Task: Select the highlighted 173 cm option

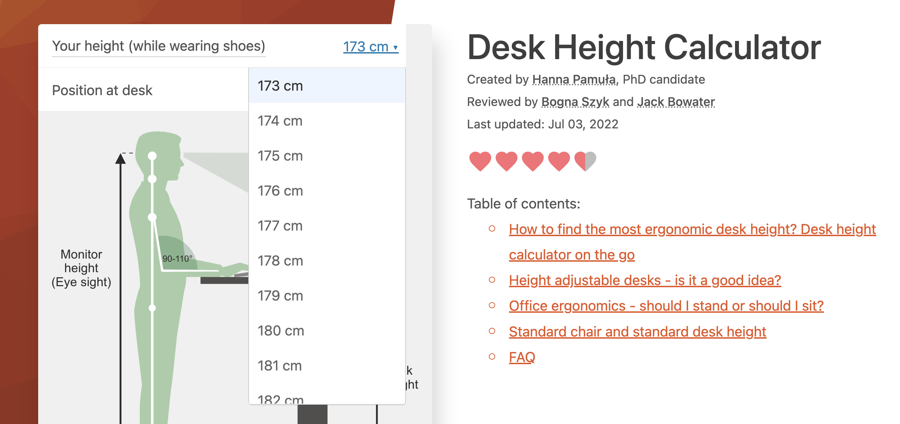Action: [280, 86]
